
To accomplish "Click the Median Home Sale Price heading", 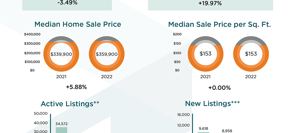I will [x=78, y=25].
